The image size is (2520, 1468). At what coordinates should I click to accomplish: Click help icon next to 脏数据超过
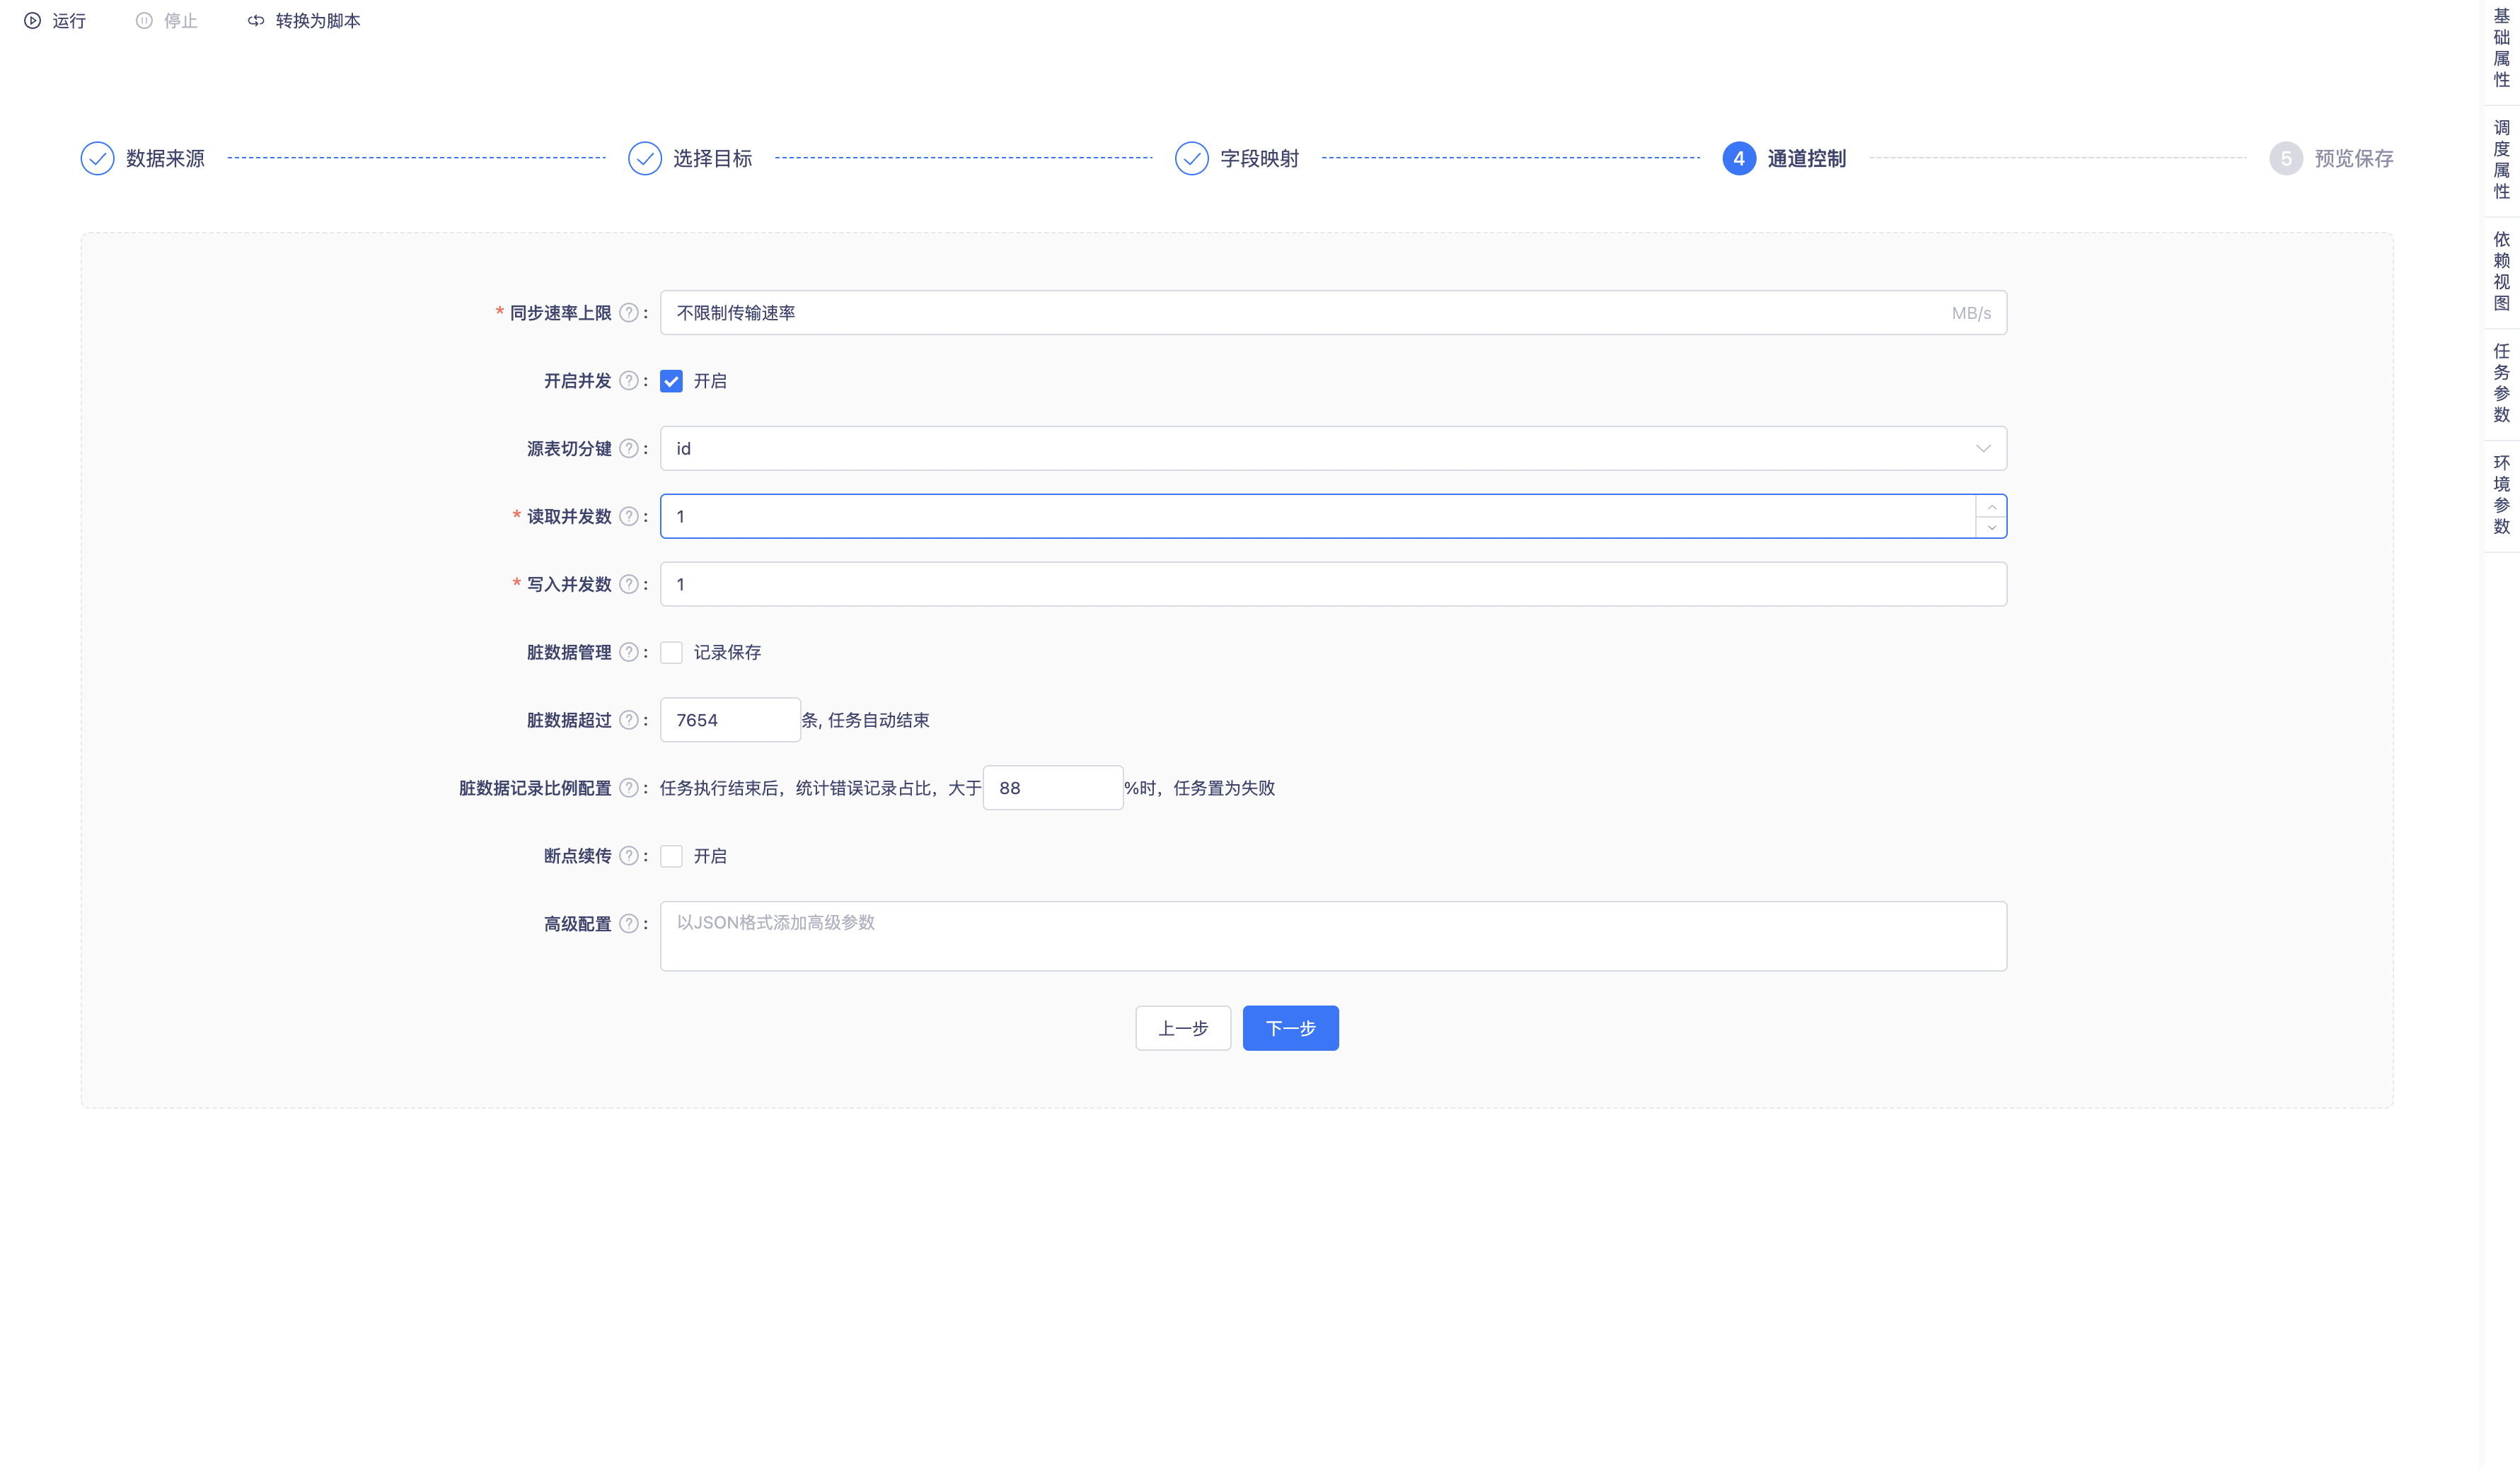tap(628, 721)
